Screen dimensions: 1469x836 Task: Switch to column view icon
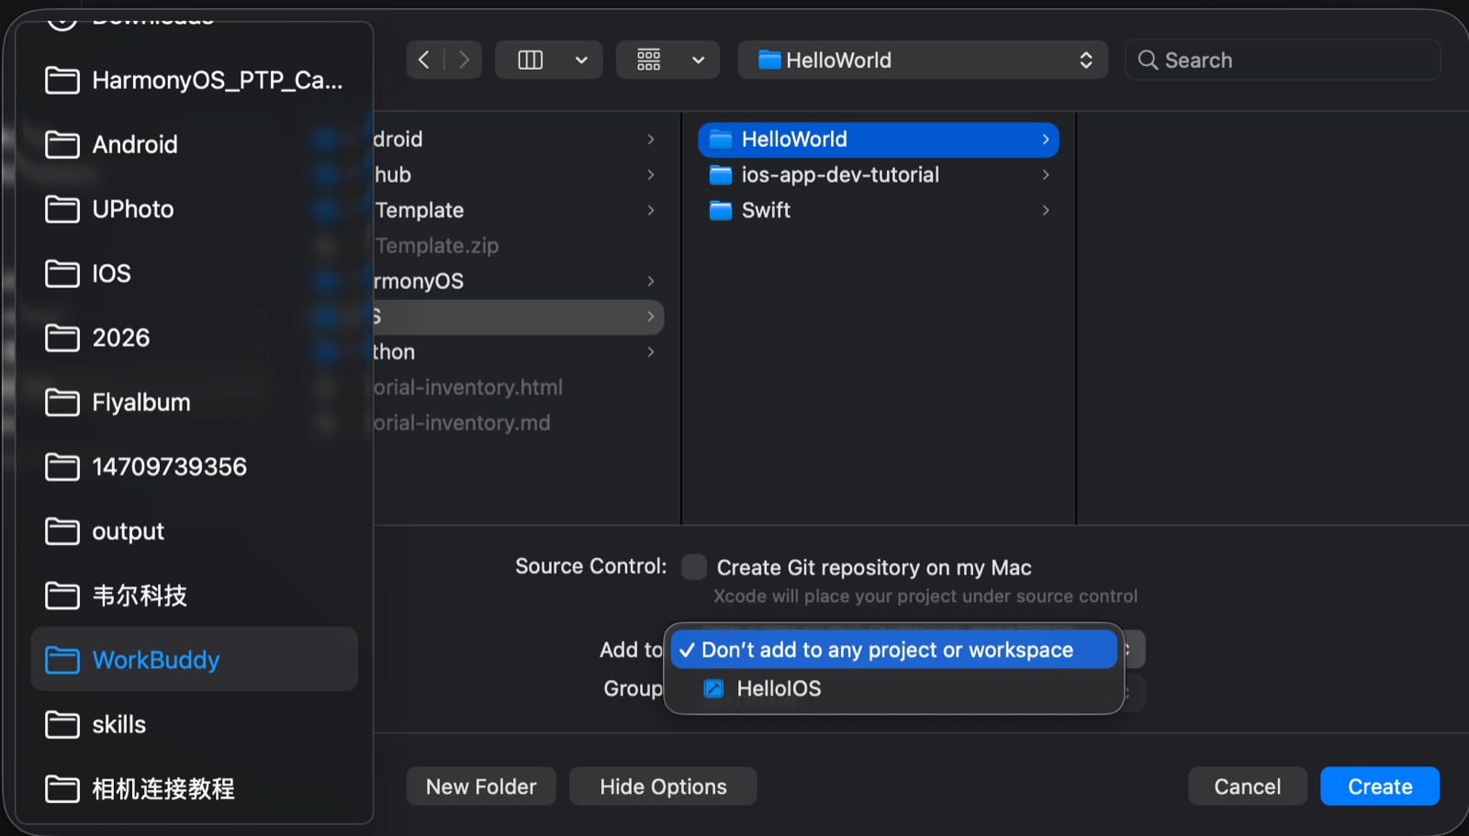[x=531, y=61]
